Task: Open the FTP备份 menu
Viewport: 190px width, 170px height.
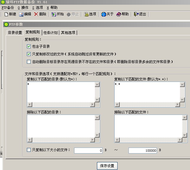Action: coord(8,8)
